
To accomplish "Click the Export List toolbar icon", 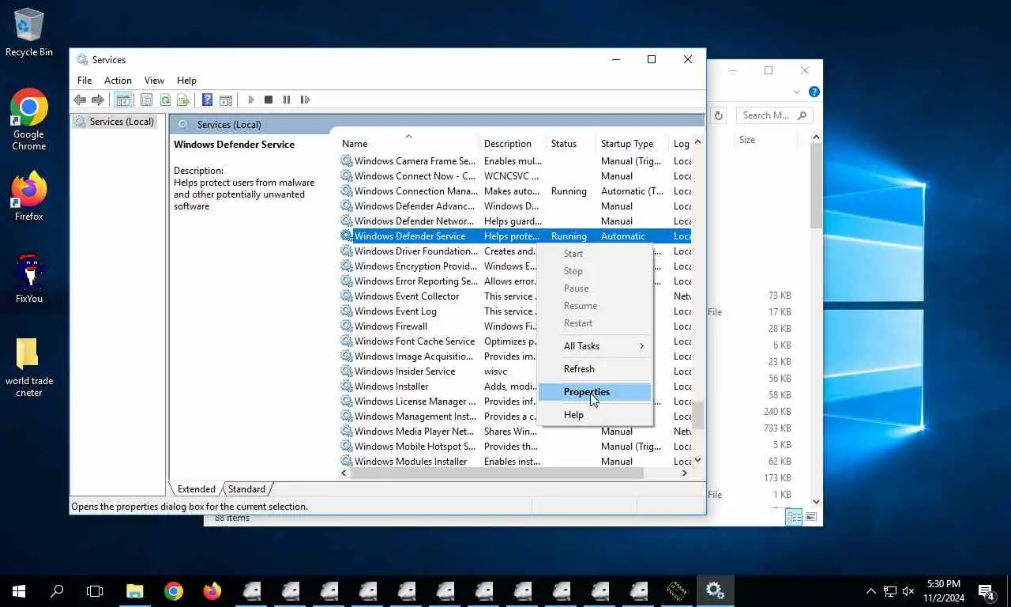I will (183, 100).
